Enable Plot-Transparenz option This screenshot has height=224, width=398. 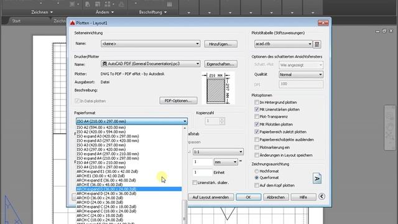click(257, 116)
